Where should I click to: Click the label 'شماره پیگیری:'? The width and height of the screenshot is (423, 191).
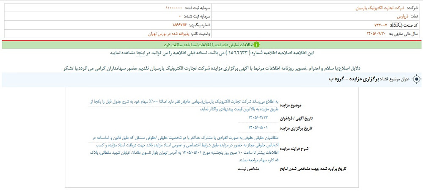coord(199,25)
